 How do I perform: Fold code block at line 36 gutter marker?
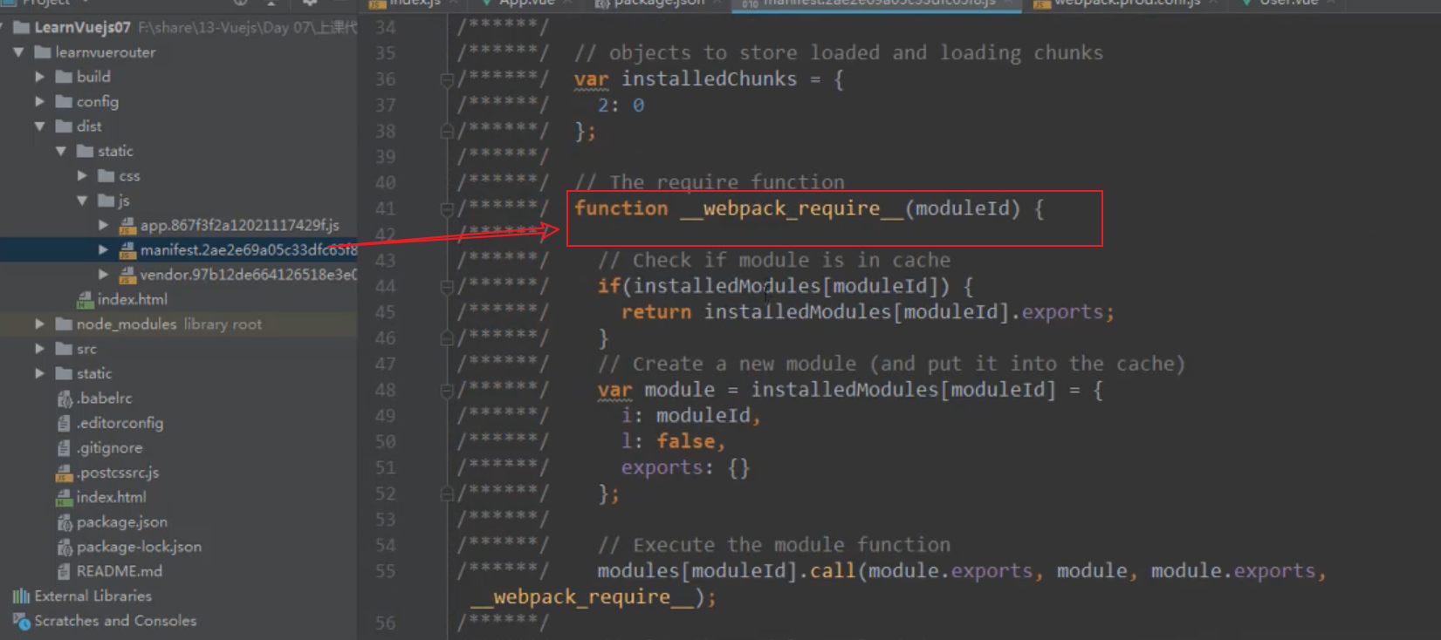(x=447, y=80)
